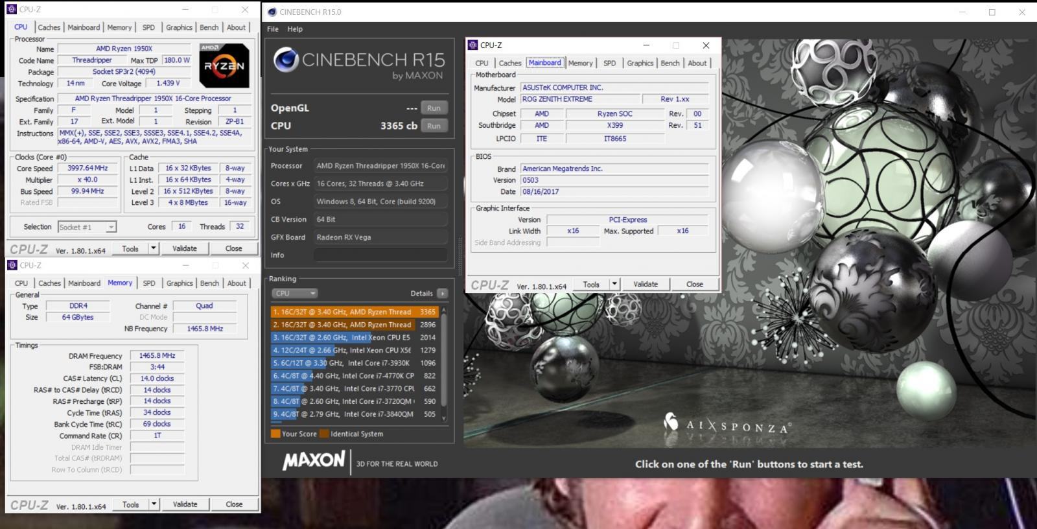
Task: Click the AixSponza logo in render
Action: point(727,425)
